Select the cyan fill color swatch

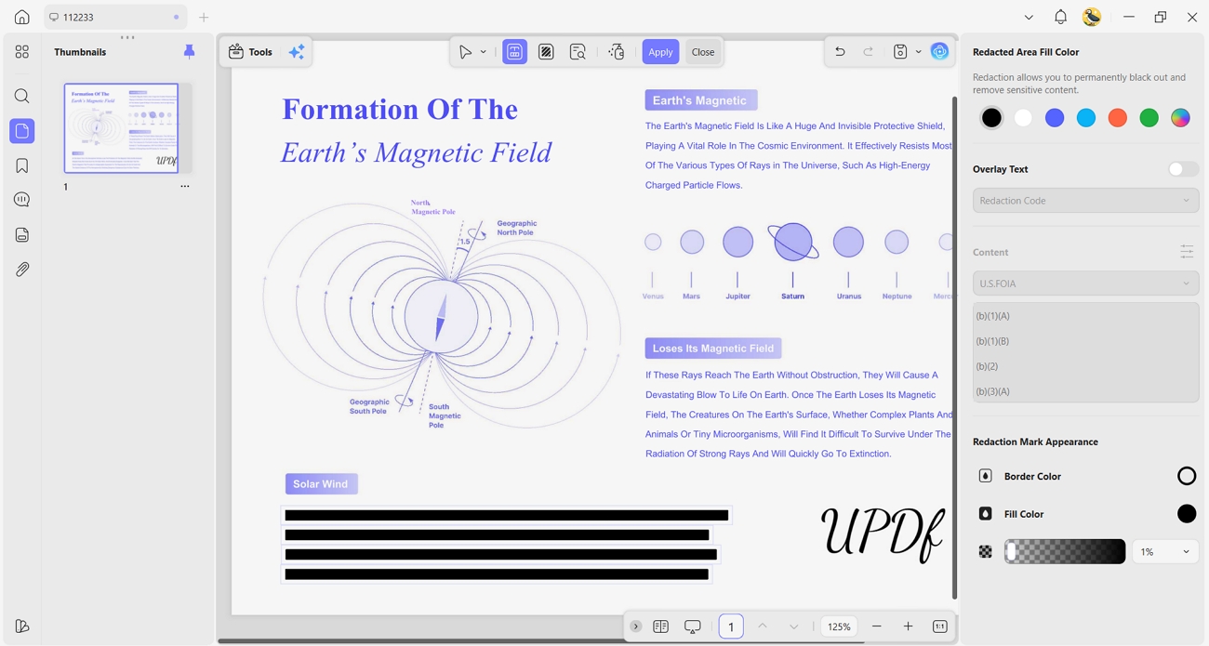[x=1086, y=118]
